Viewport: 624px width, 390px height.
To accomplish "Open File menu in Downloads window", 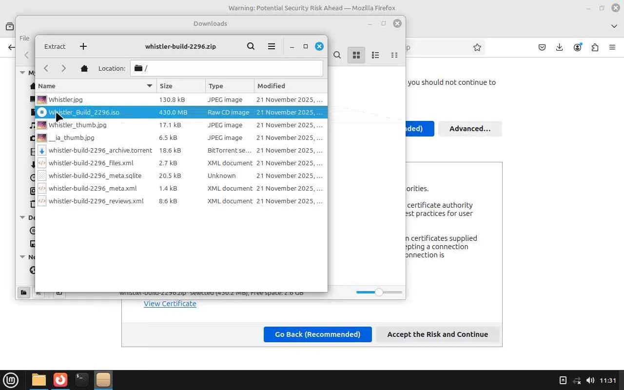I will pyautogui.click(x=24, y=38).
